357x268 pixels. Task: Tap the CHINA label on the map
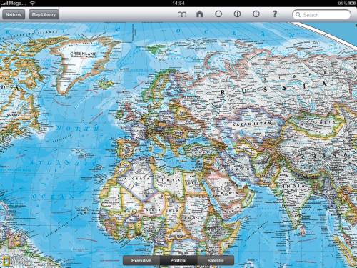(325, 156)
